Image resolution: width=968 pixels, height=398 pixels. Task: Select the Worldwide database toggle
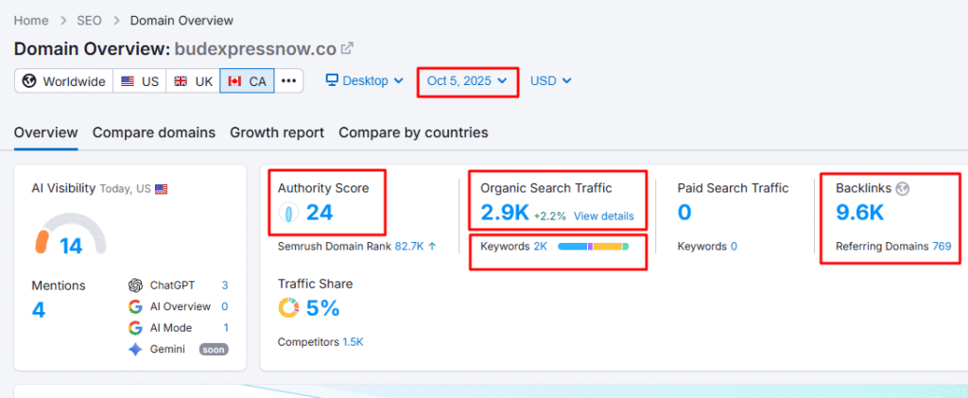[64, 81]
